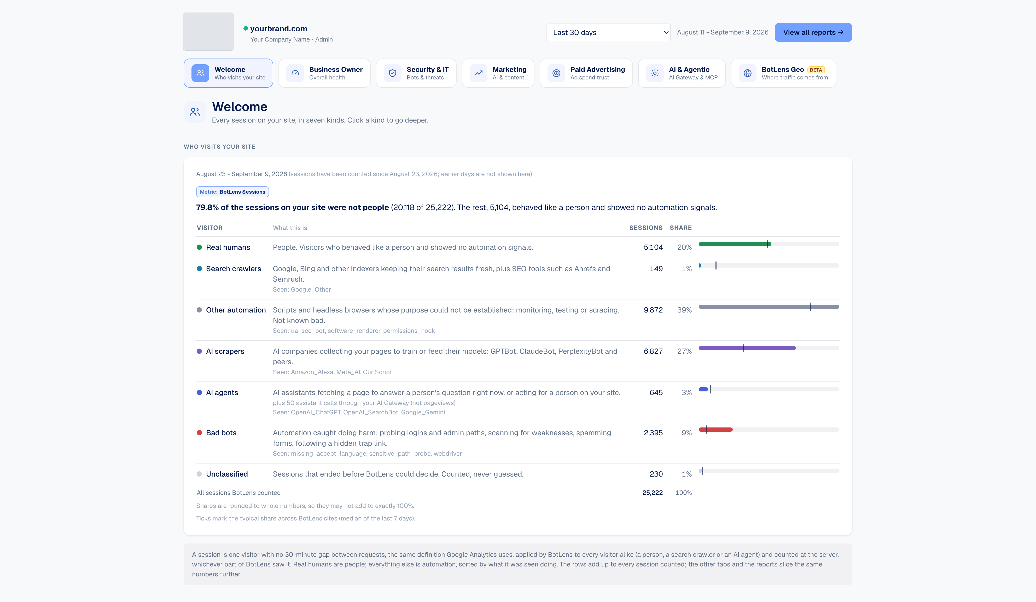The image size is (1036, 602).
Task: Open the Last 30 days dropdown
Action: [608, 32]
